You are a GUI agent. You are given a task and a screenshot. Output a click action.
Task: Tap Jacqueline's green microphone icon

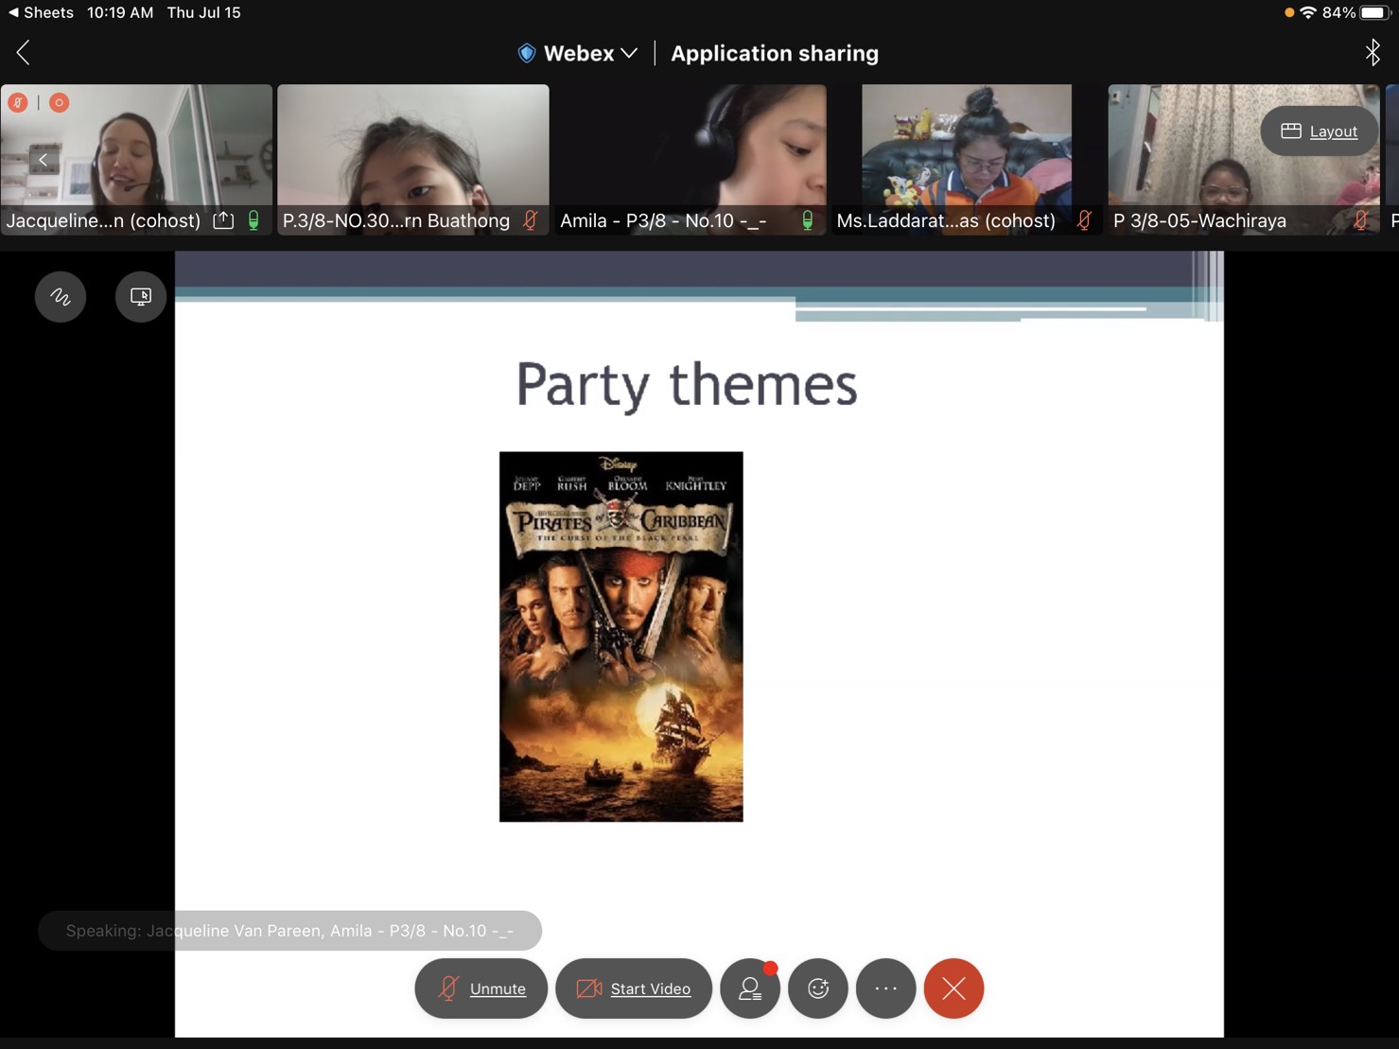click(254, 220)
